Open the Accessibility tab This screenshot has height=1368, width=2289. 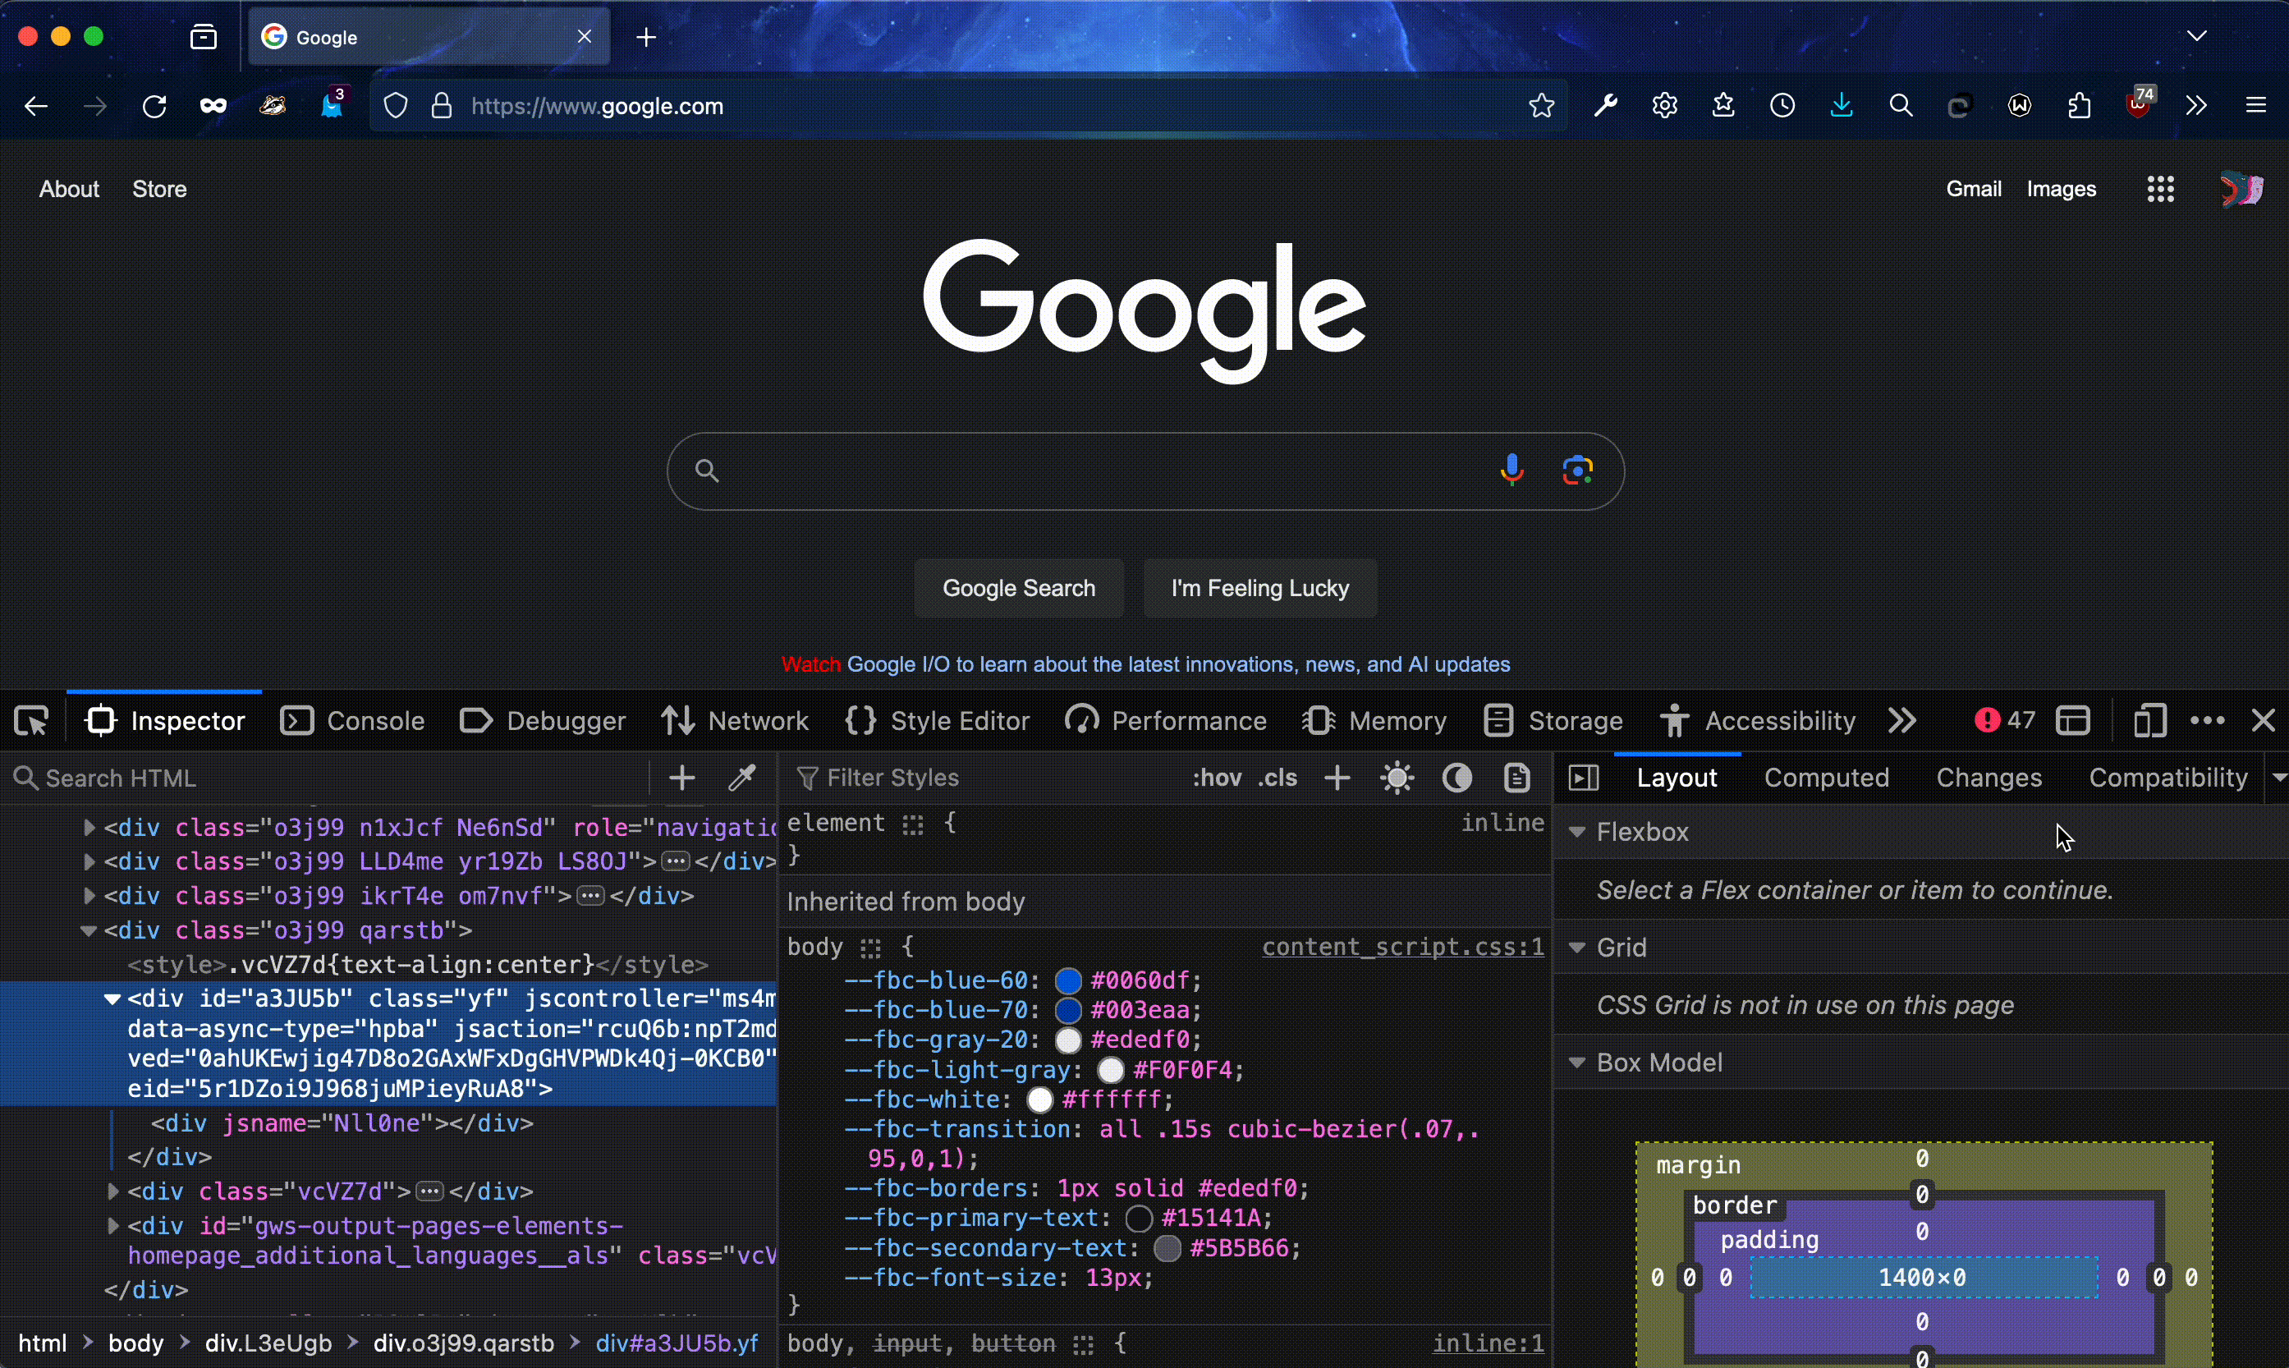point(1757,721)
